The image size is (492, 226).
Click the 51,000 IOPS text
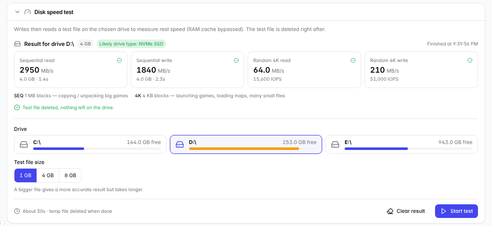pyautogui.click(x=384, y=79)
